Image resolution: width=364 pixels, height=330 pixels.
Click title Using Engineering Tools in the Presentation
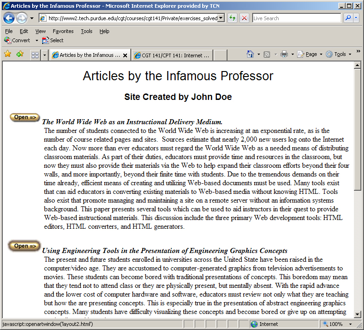[x=165, y=251]
